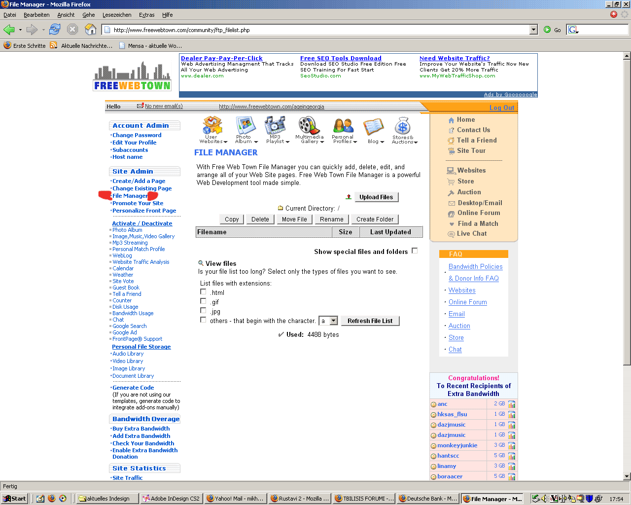This screenshot has height=505, width=631.
Task: Click the Stop loading icon
Action: point(72,30)
